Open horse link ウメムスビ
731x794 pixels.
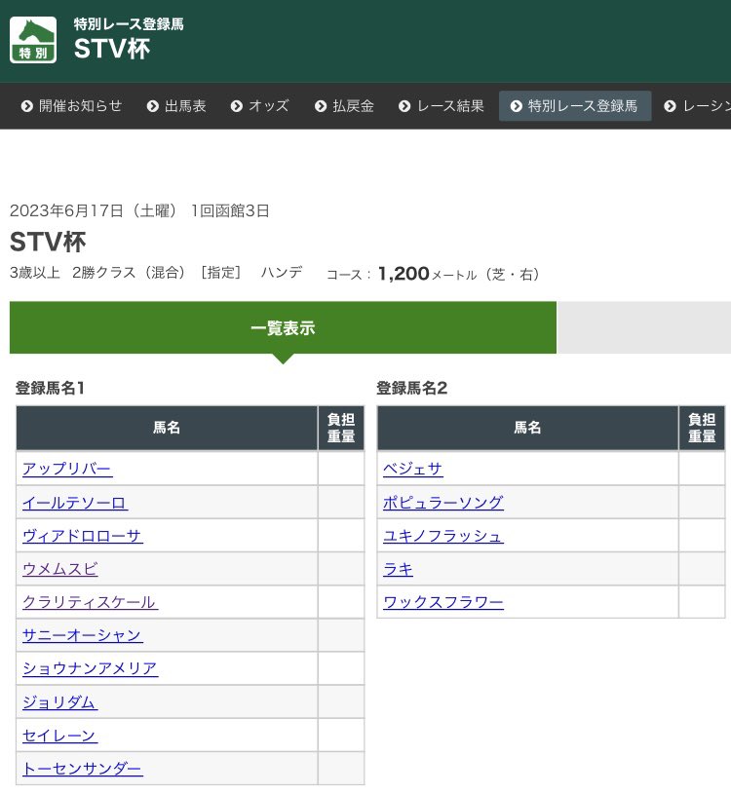[x=59, y=569]
